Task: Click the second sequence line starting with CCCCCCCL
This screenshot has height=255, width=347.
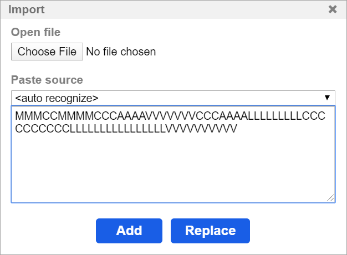Action: tap(126, 129)
